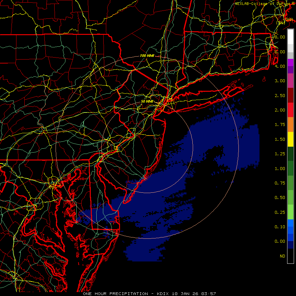The width and height of the screenshot is (296, 296).
Task: Click the 8.00 legend value label
Action: pyautogui.click(x=280, y=37)
